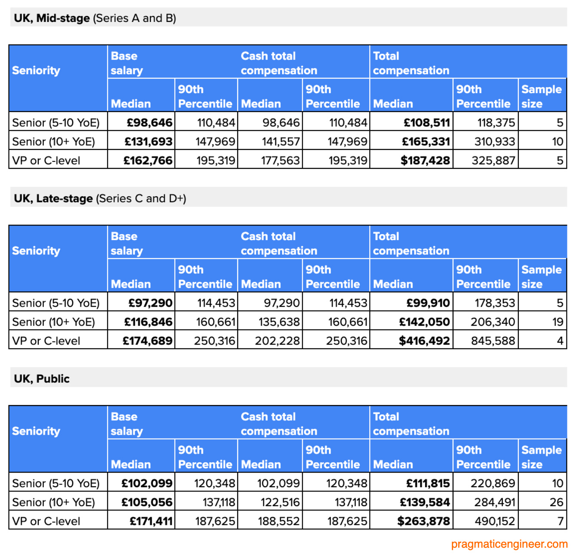Click the 141,557 cash median cell
Viewport: 576px width, 555px height.
tap(270, 141)
